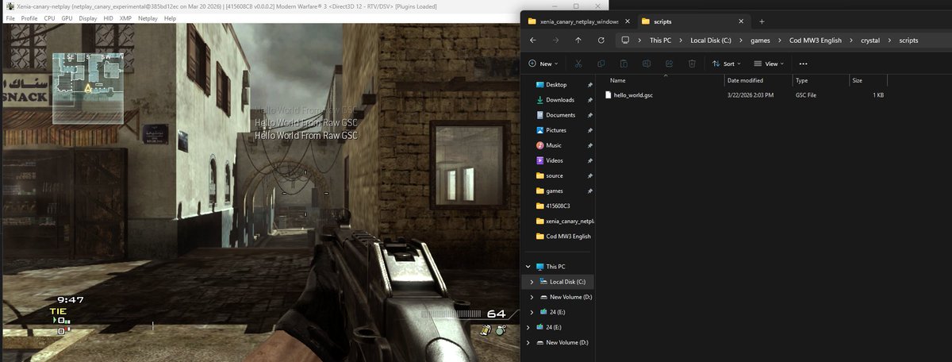Open Music in the Explorer sidebar
952x362 pixels.
[x=553, y=145]
